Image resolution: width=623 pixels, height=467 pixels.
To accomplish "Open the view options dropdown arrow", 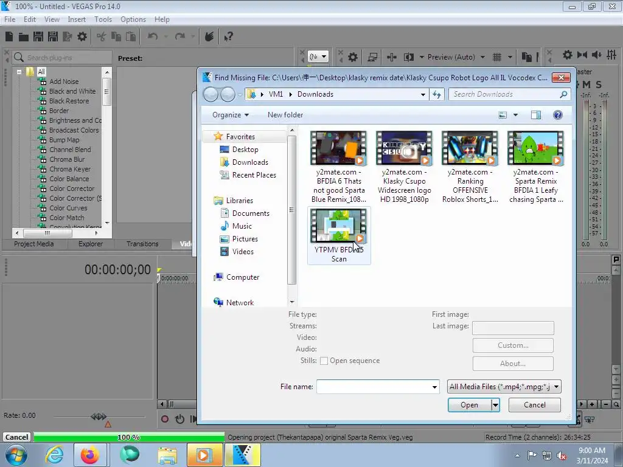I will (x=515, y=115).
